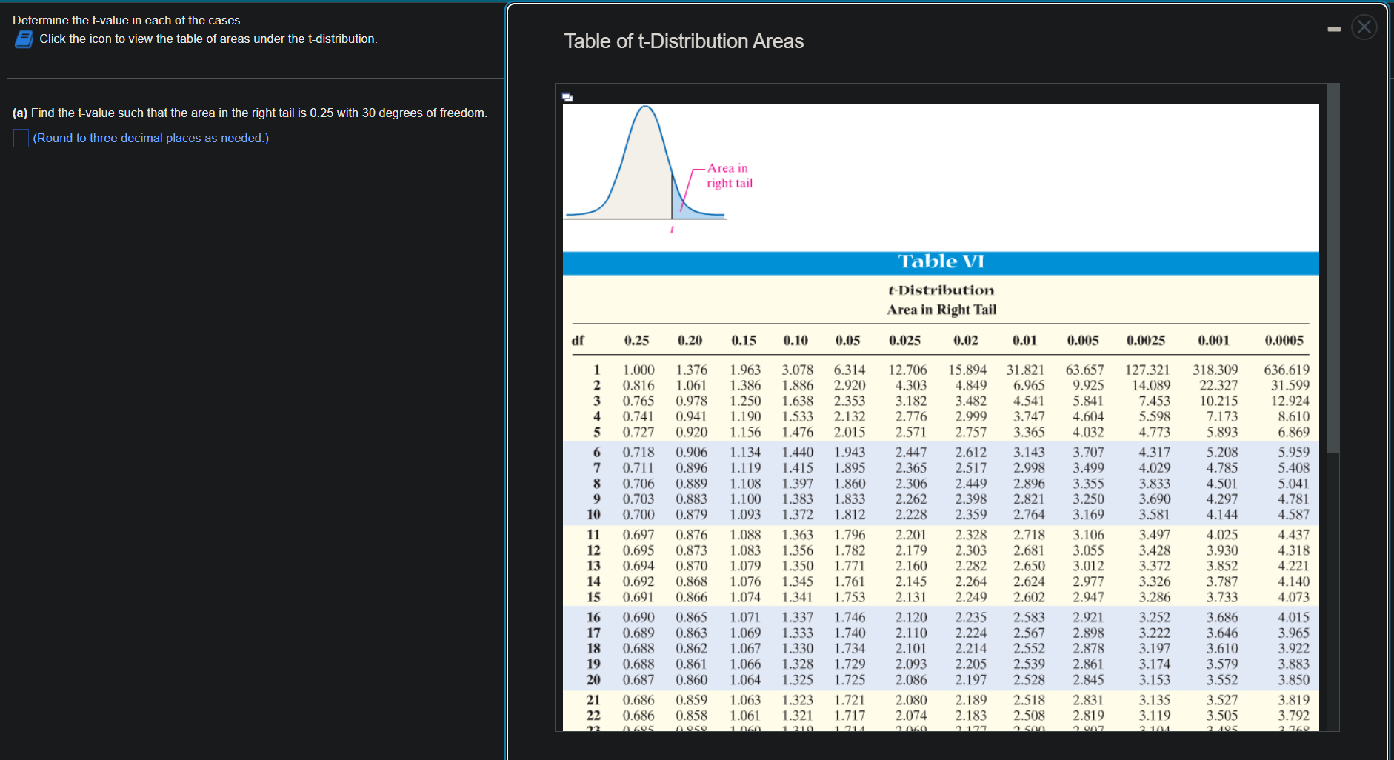Select the 0.0005 column header in the table
This screenshot has width=1394, height=760.
coord(1287,340)
